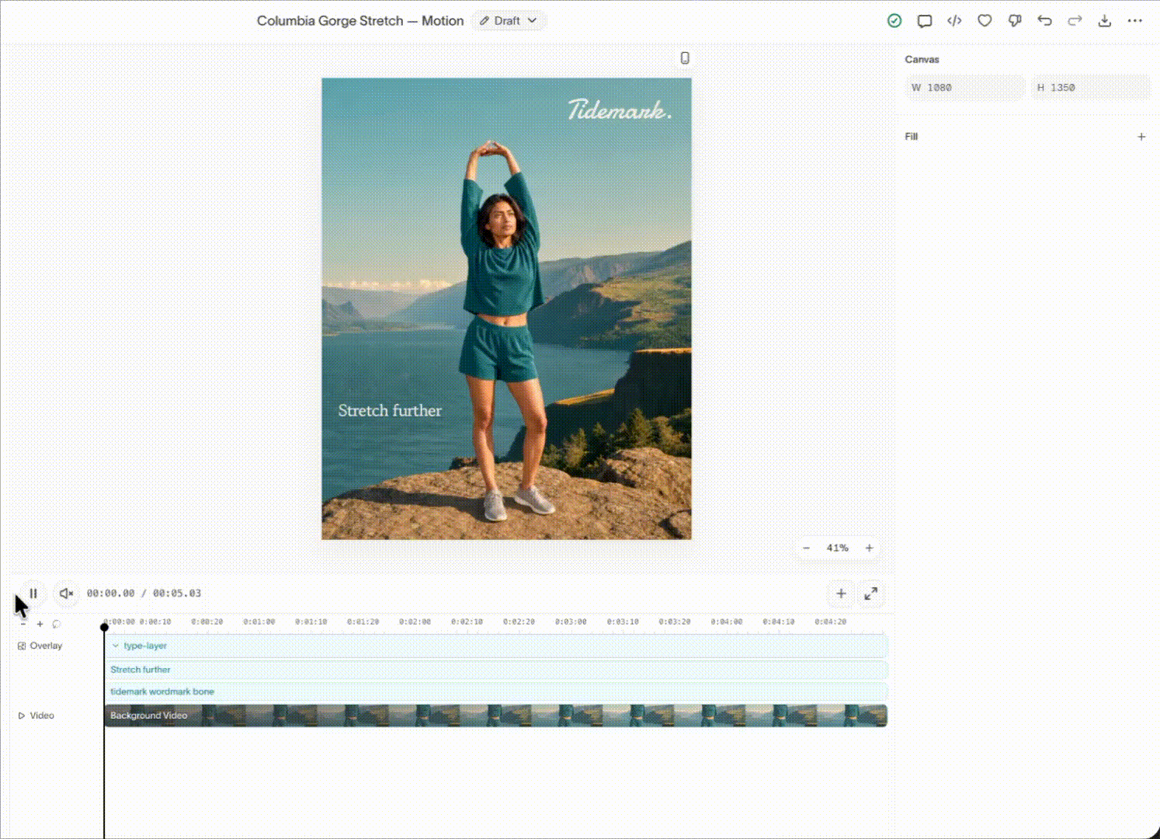1160x839 pixels.
Task: Click the heart favorite icon
Action: [x=985, y=21]
